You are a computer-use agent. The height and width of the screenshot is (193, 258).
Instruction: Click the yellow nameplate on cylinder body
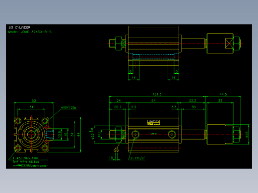pyautogui.click(x=153, y=122)
